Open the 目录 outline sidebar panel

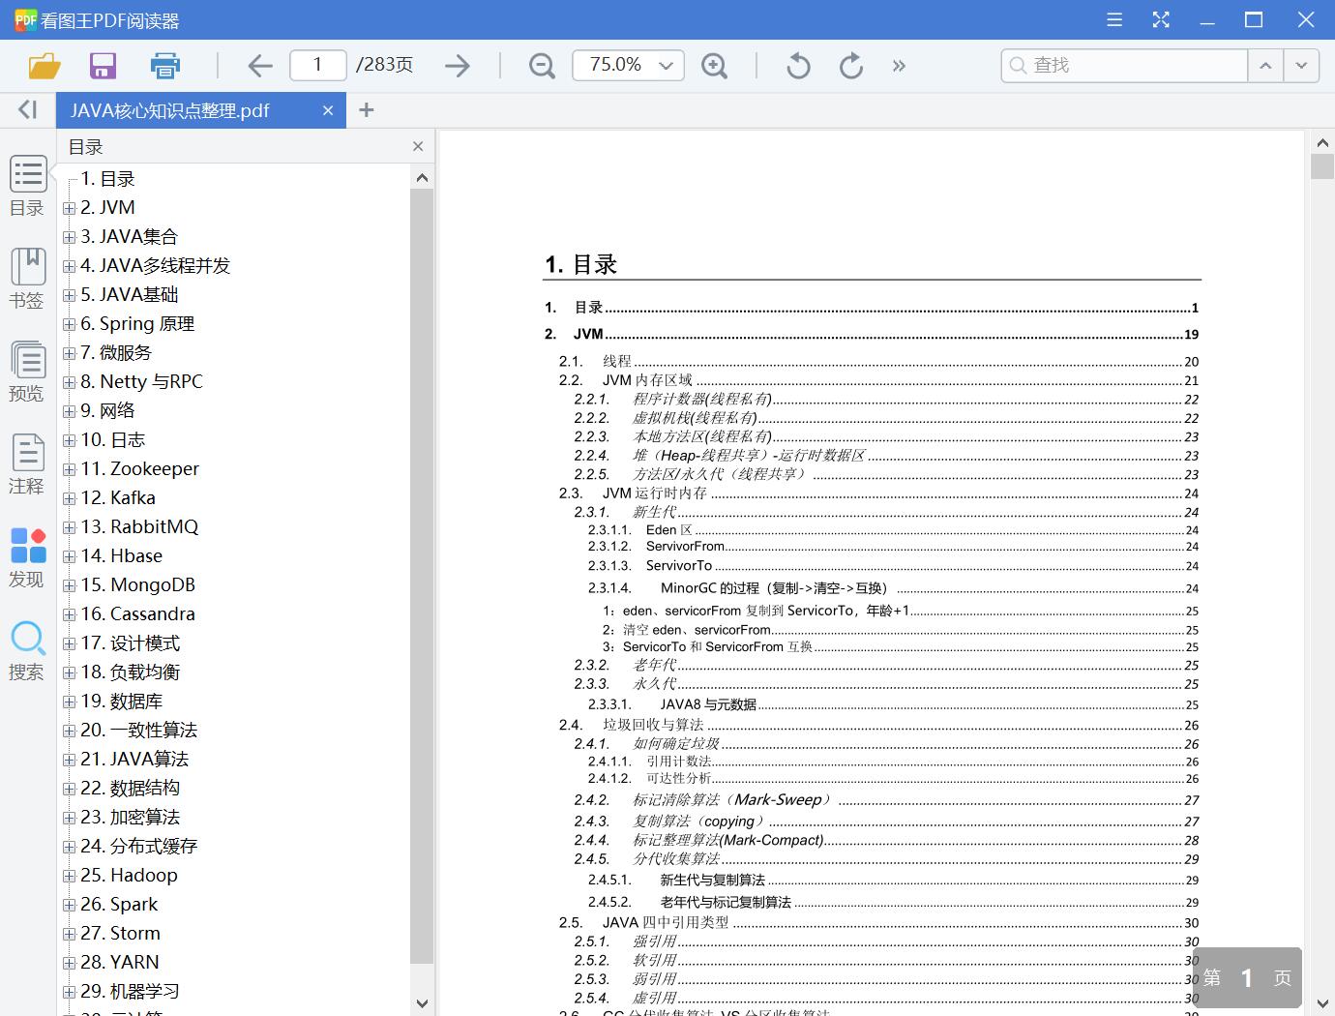tap(27, 187)
